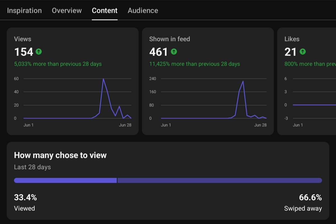
Task: Click the How many chose to view heading
Action: pyautogui.click(x=60, y=155)
